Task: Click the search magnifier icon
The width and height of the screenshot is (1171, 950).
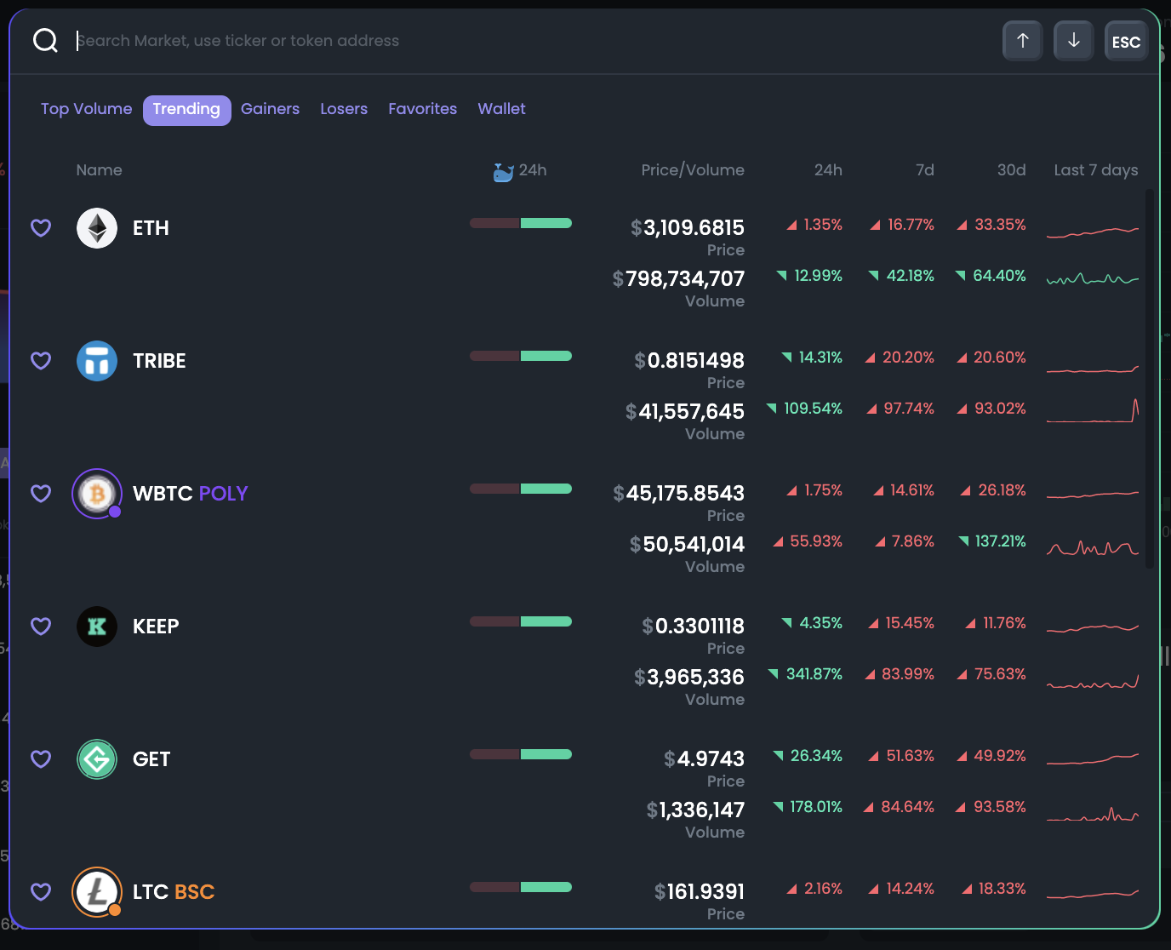Action: (45, 41)
